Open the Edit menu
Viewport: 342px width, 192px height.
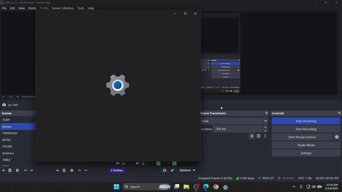click(x=12, y=8)
